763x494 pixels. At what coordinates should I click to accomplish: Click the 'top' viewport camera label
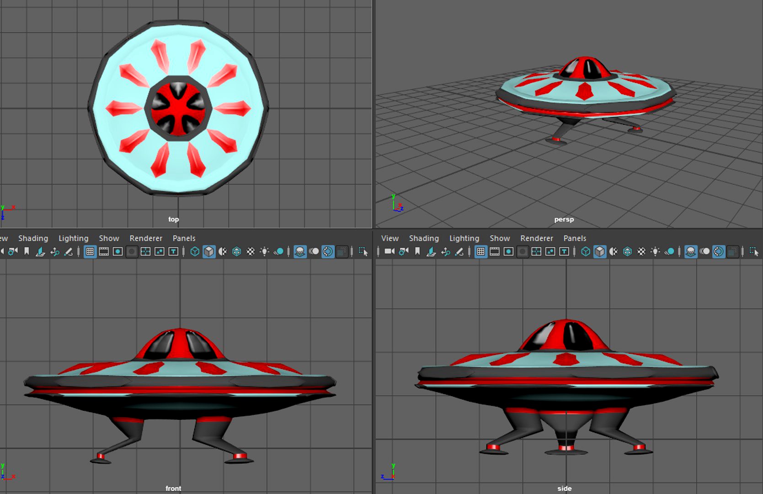(173, 220)
